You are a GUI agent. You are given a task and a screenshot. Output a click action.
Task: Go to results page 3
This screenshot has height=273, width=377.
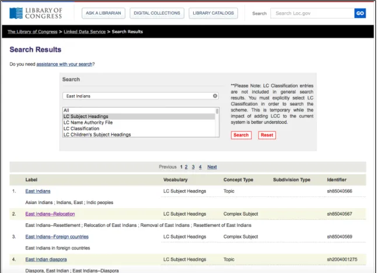click(193, 167)
